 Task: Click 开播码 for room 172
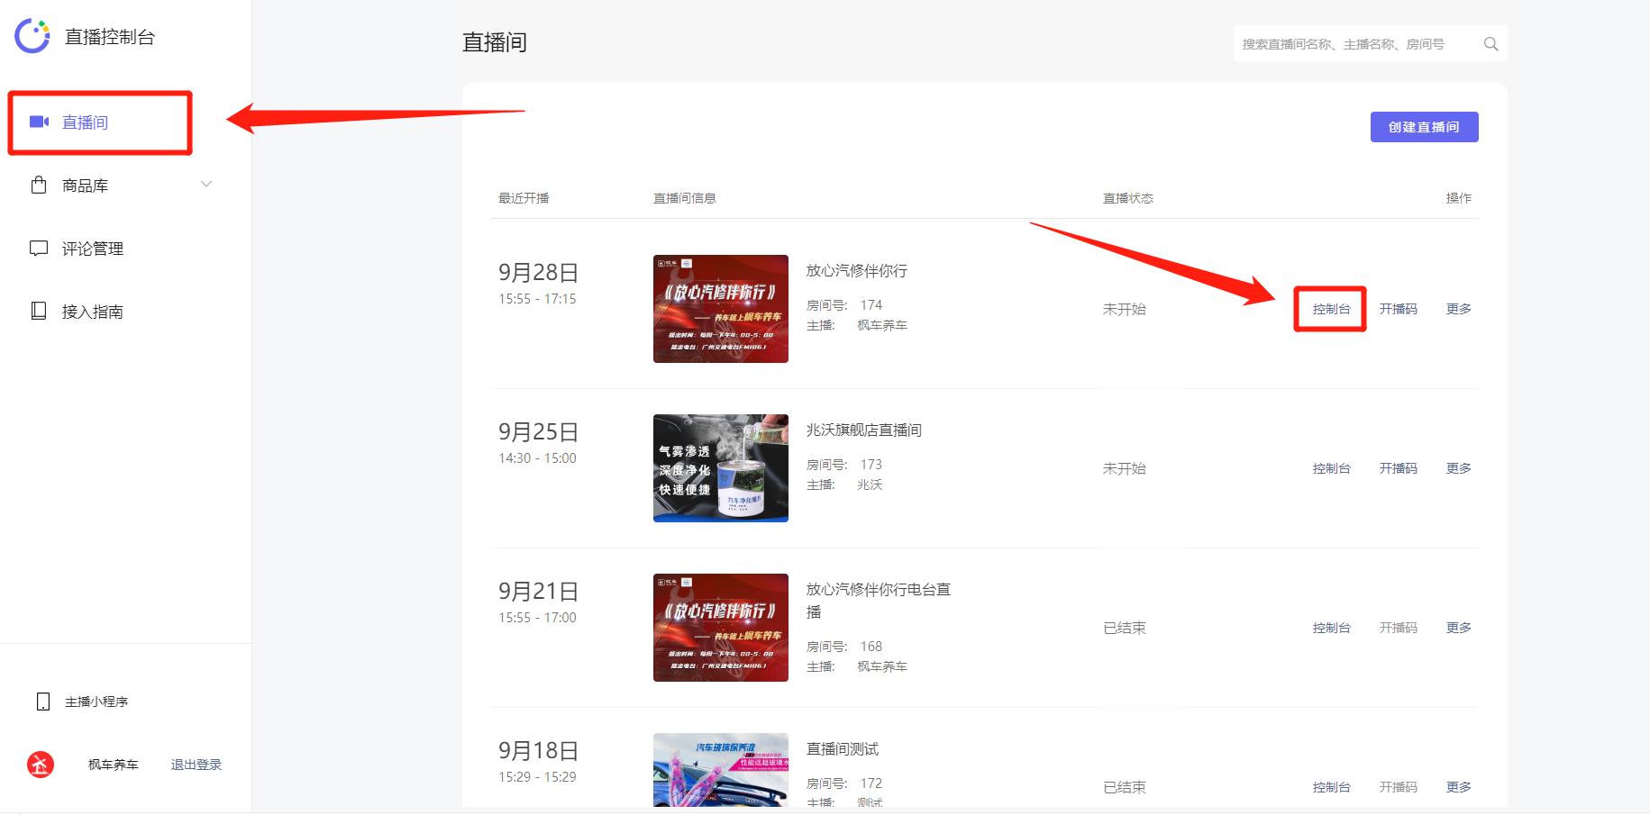1398,787
